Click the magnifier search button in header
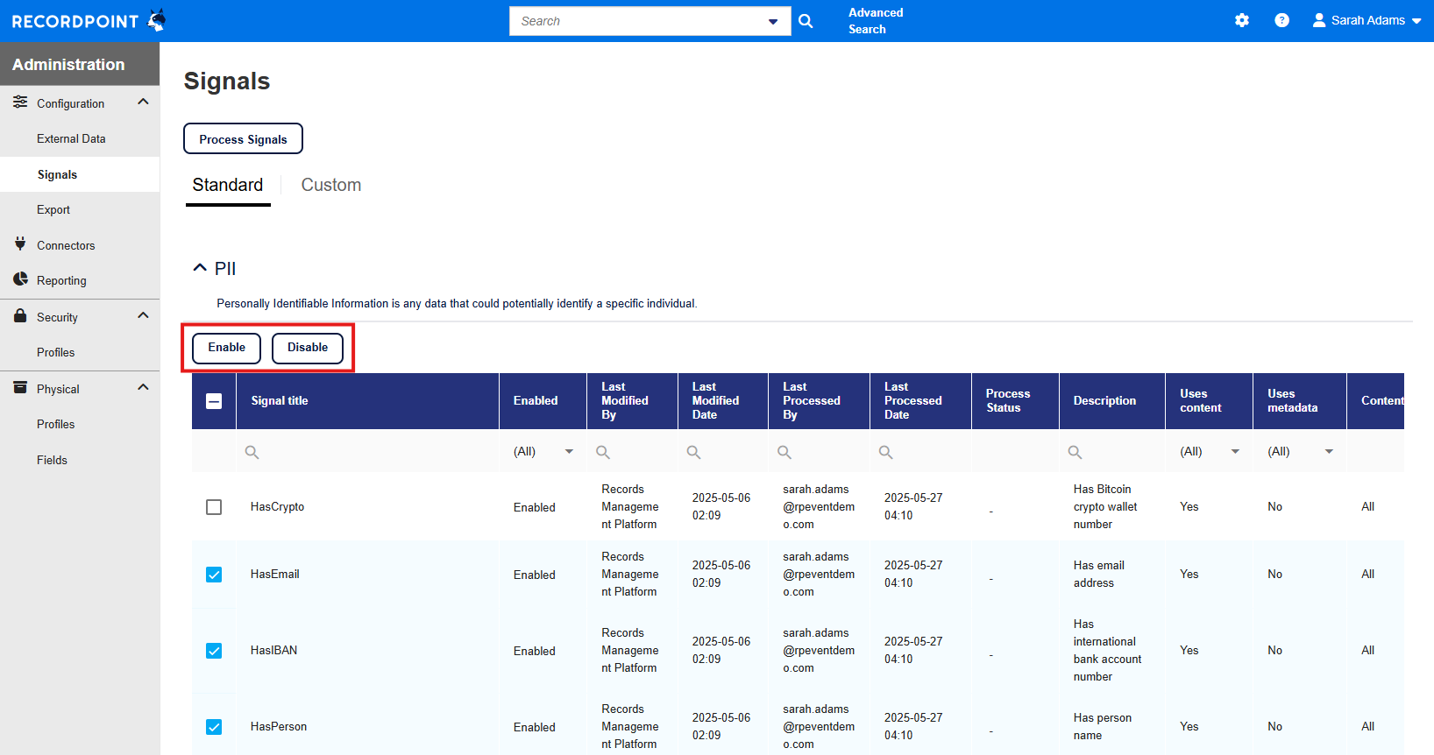 tap(806, 21)
